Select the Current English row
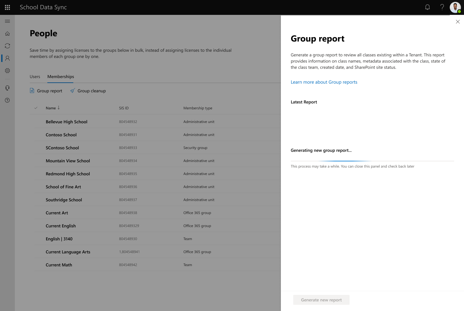The height and width of the screenshot is (311, 464). click(158, 226)
